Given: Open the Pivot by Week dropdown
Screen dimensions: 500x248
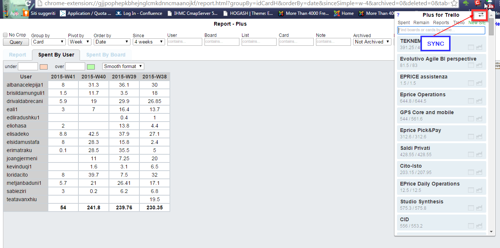Looking at the screenshot, I should click(x=80, y=42).
